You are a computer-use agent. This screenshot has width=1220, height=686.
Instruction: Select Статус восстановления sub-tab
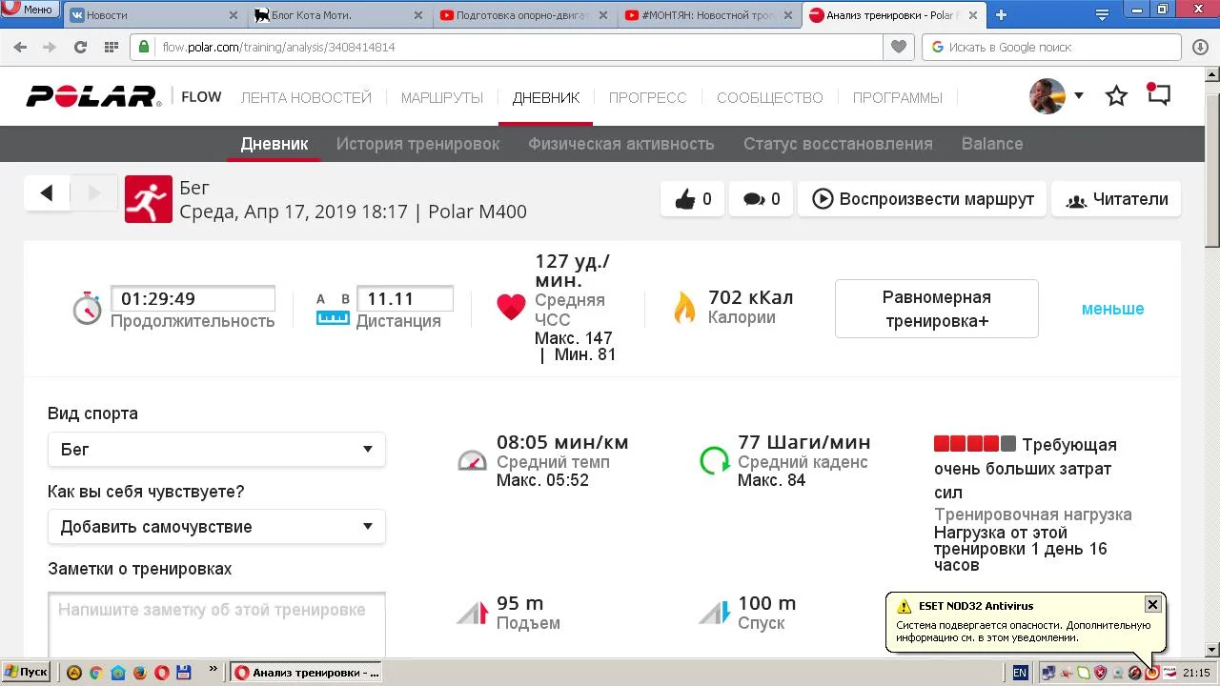point(838,144)
